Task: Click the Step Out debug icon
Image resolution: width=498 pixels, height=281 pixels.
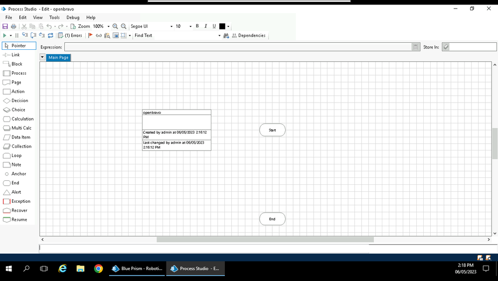Action: [41, 35]
